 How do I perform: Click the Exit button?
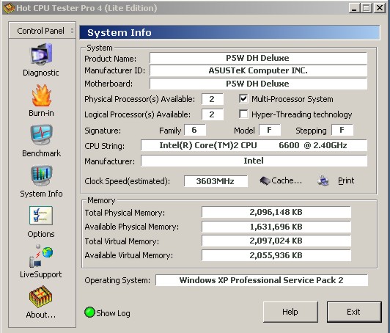pyautogui.click(x=354, y=312)
